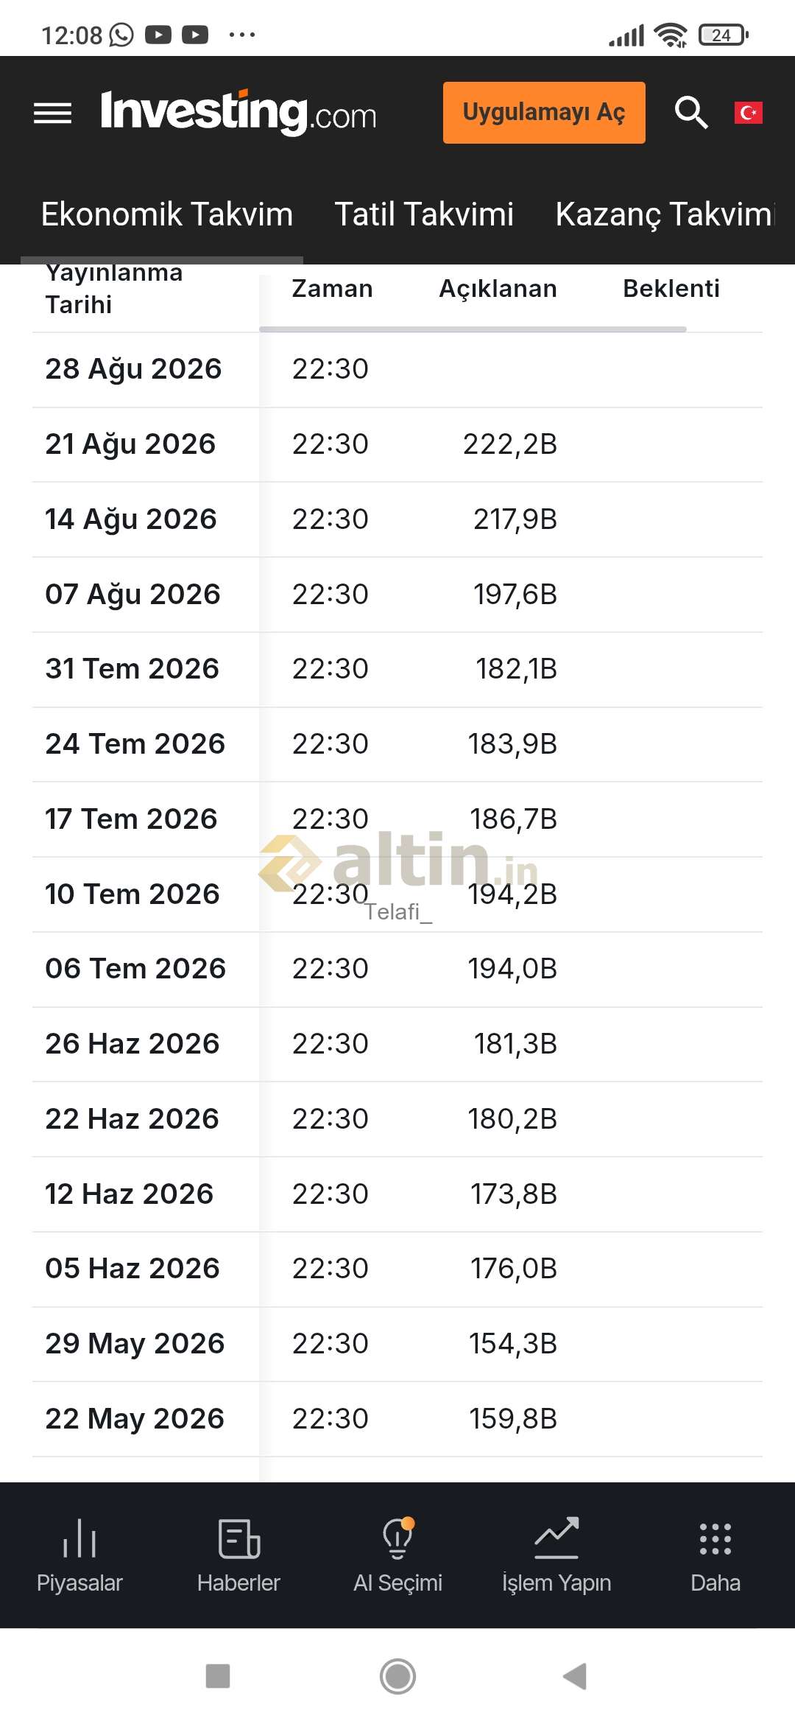The image size is (795, 1724).
Task: Select the Turkish flag language icon
Action: coord(749,113)
